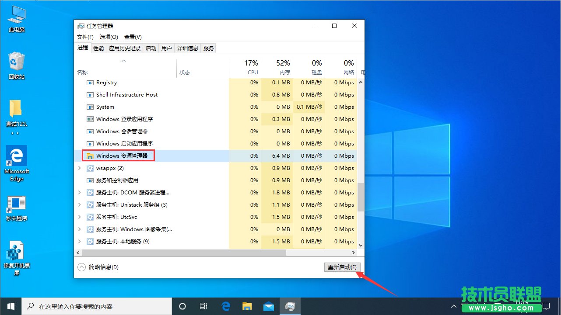Screen dimensions: 561x315
Task: Expand the wsappx (2) process group
Action: [x=79, y=168]
